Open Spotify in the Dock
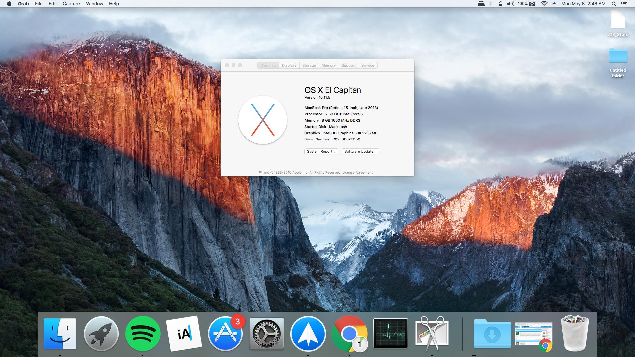 click(x=143, y=334)
